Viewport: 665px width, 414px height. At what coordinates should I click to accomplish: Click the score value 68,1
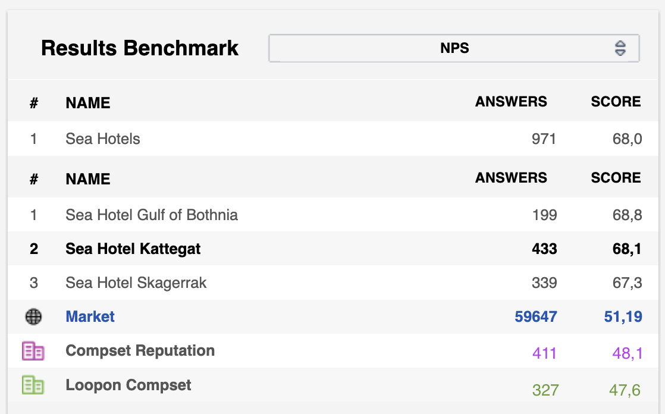click(x=627, y=249)
